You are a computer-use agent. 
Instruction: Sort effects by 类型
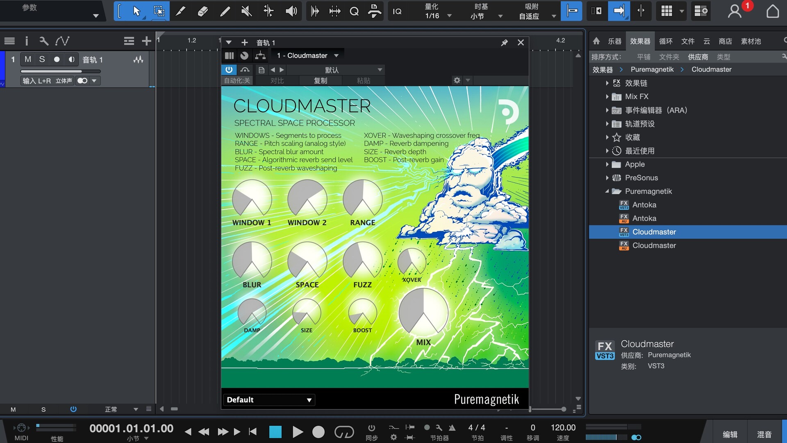(x=723, y=57)
